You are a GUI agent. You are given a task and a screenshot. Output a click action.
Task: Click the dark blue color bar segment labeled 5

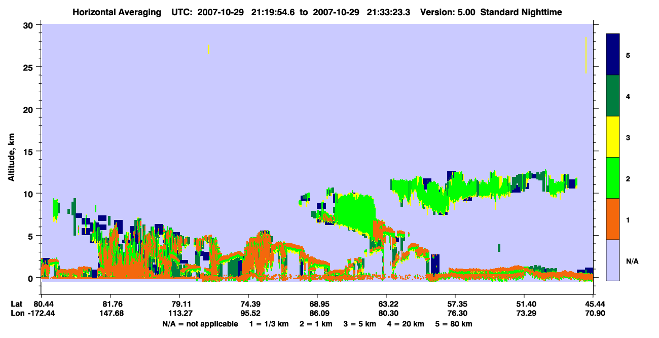(613, 55)
